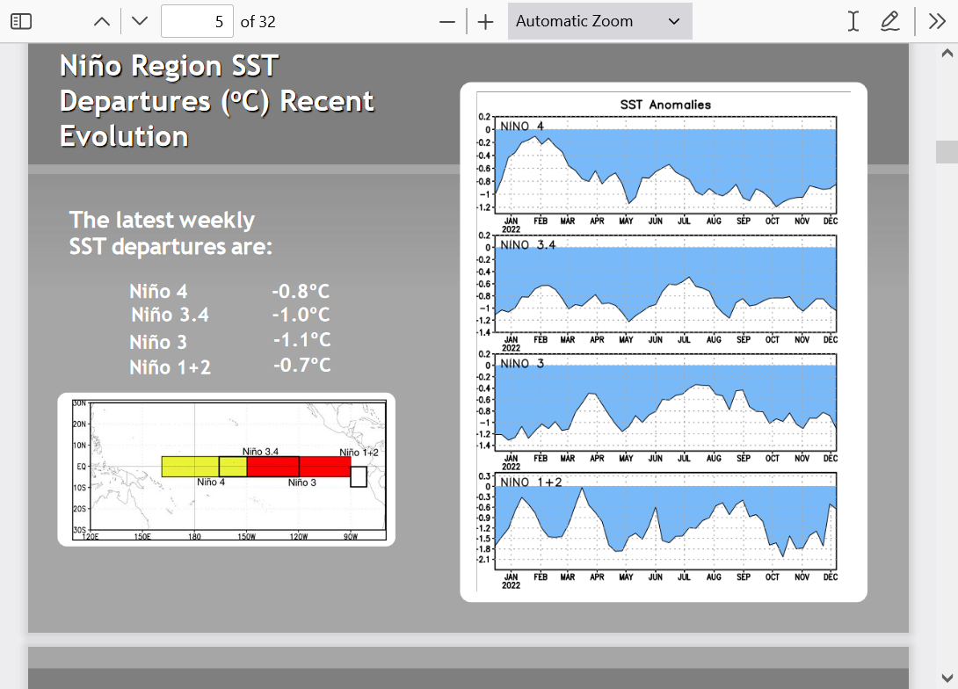This screenshot has width=958, height=689.
Task: Go to the next page
Action: click(140, 21)
